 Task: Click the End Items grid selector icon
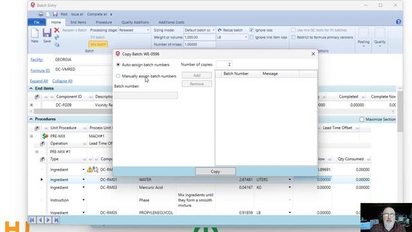point(37,97)
